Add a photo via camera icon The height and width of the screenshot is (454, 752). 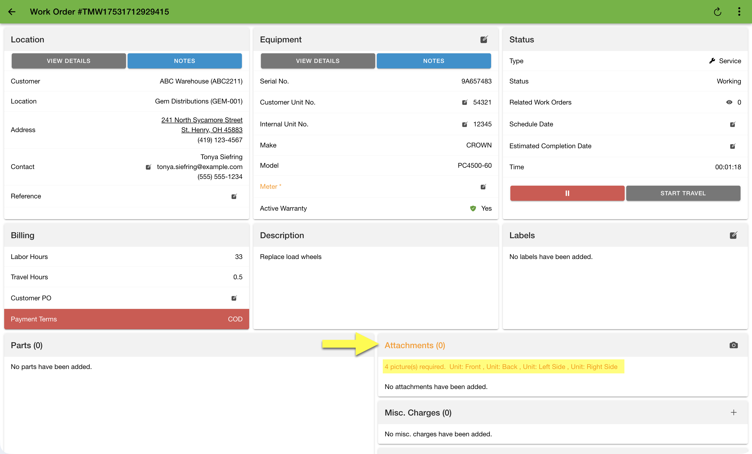coord(734,345)
